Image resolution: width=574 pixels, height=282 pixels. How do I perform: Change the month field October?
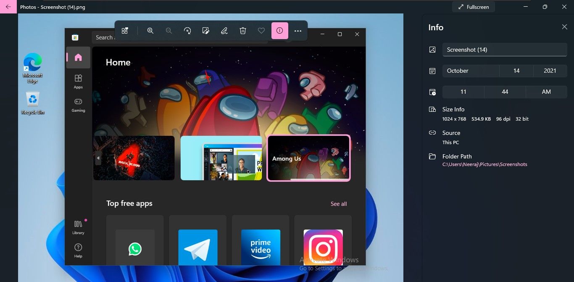pyautogui.click(x=471, y=71)
